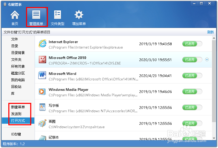Viewport: 218px width, 148px height.
Task: Click date 2019/3/19 19:43:58
Action: [155, 44]
